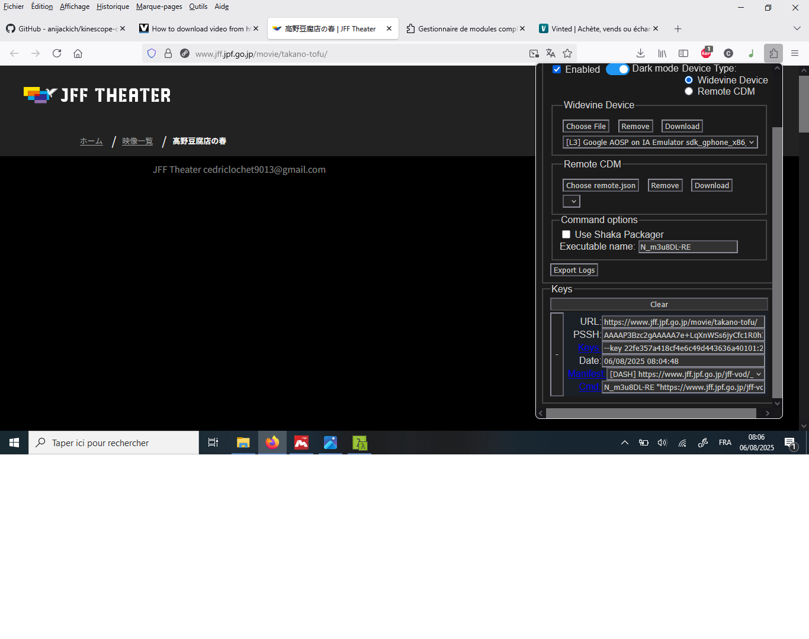Click Download in the Widevine Device section
The height and width of the screenshot is (639, 809).
pos(682,126)
